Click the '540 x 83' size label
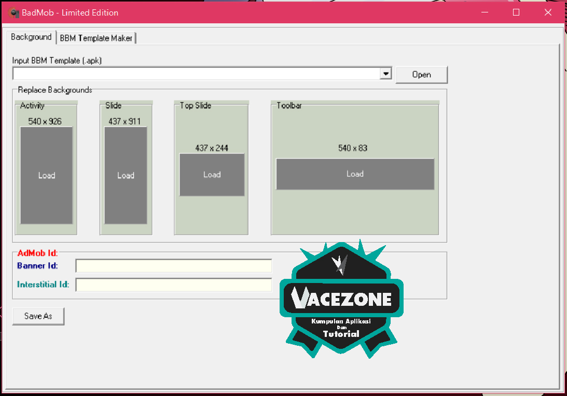567x396 pixels. pos(353,148)
